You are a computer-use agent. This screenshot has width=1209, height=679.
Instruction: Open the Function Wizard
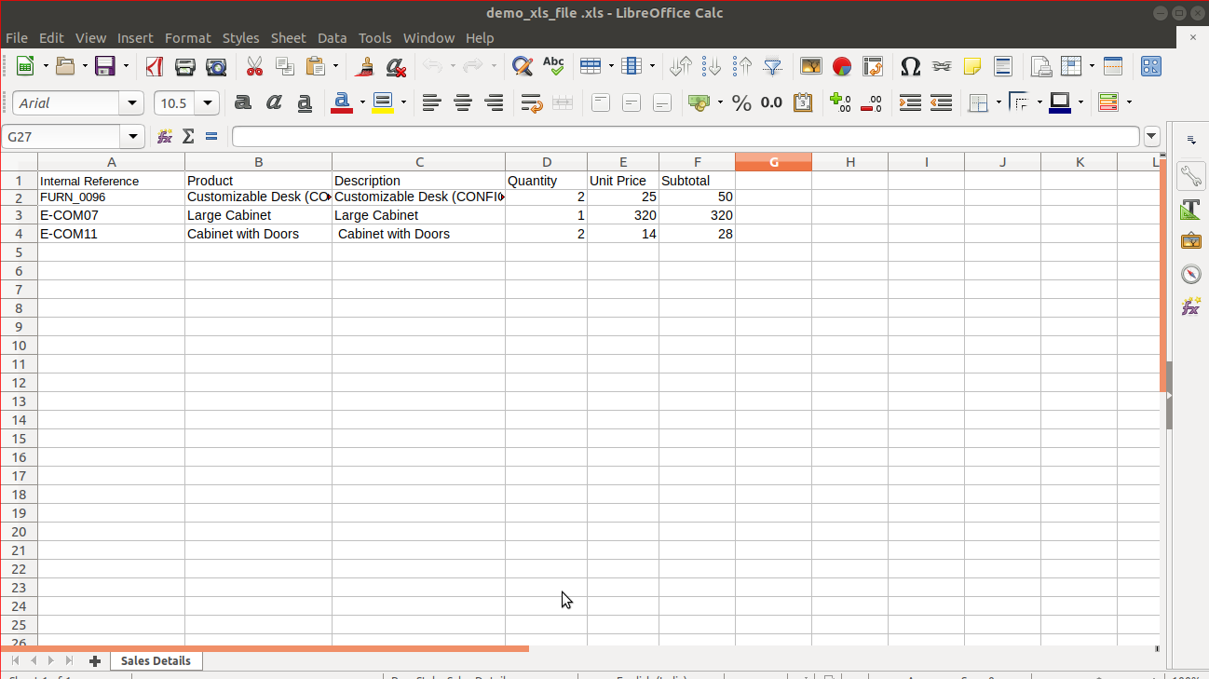[165, 136]
